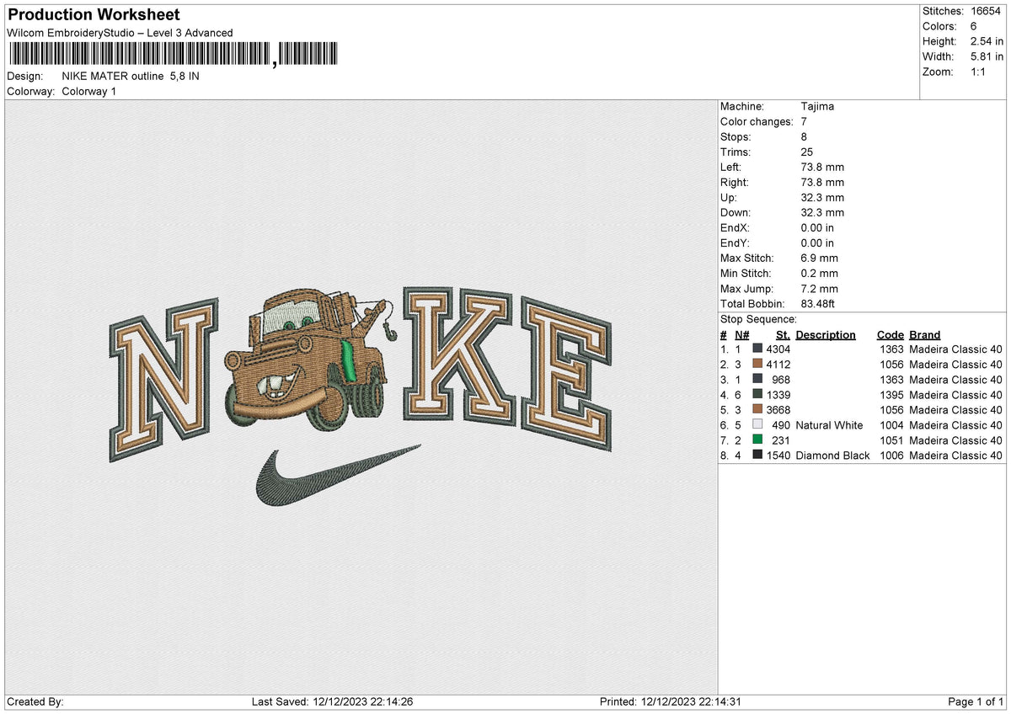
Task: Click the Max Jump value '7.2 mm'
Action: [x=820, y=289]
